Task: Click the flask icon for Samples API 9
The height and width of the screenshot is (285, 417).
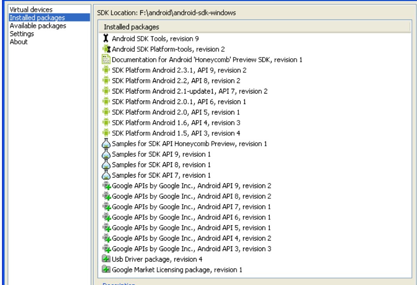Action: point(106,154)
